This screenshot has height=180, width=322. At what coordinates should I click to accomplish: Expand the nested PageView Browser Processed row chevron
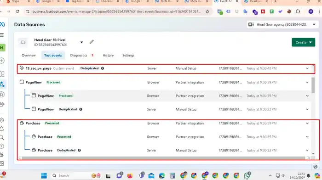coord(307,96)
